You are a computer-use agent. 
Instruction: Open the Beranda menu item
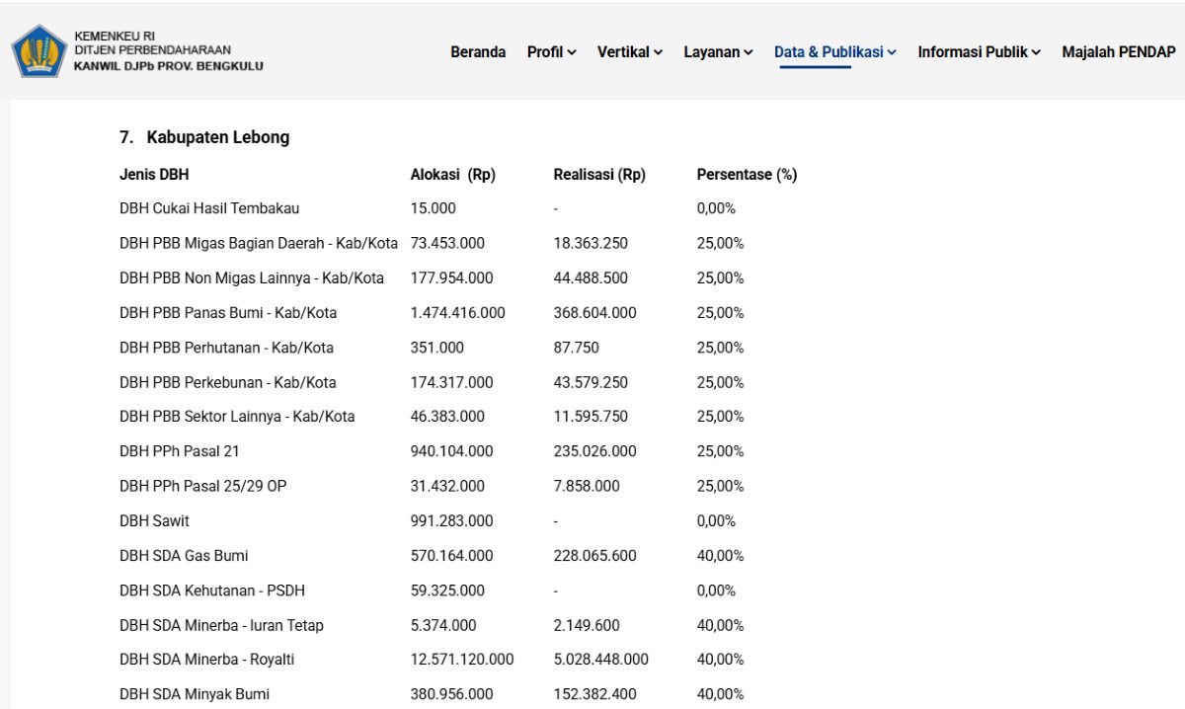[x=478, y=52]
